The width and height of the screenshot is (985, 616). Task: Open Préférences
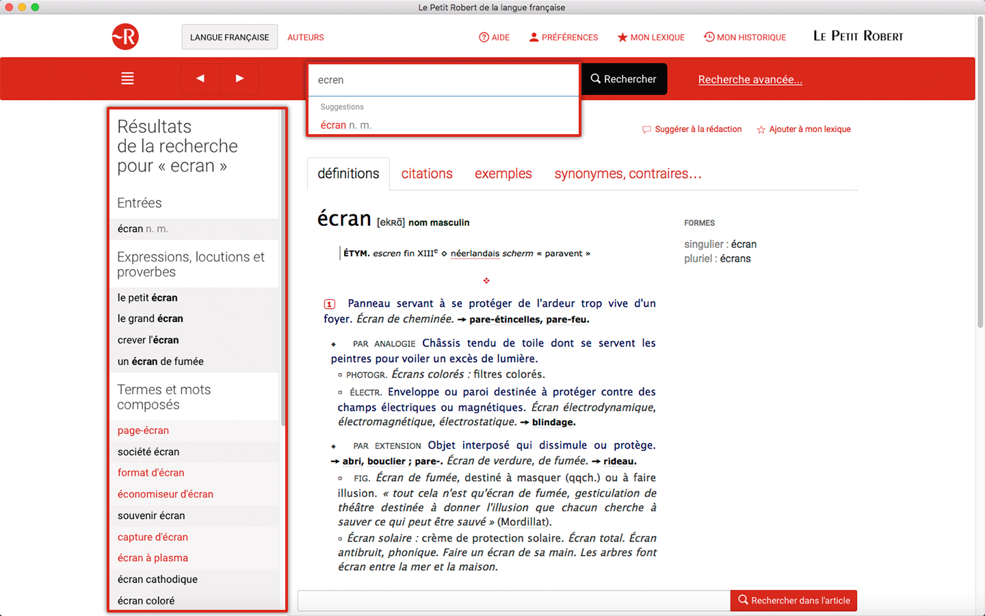click(564, 38)
